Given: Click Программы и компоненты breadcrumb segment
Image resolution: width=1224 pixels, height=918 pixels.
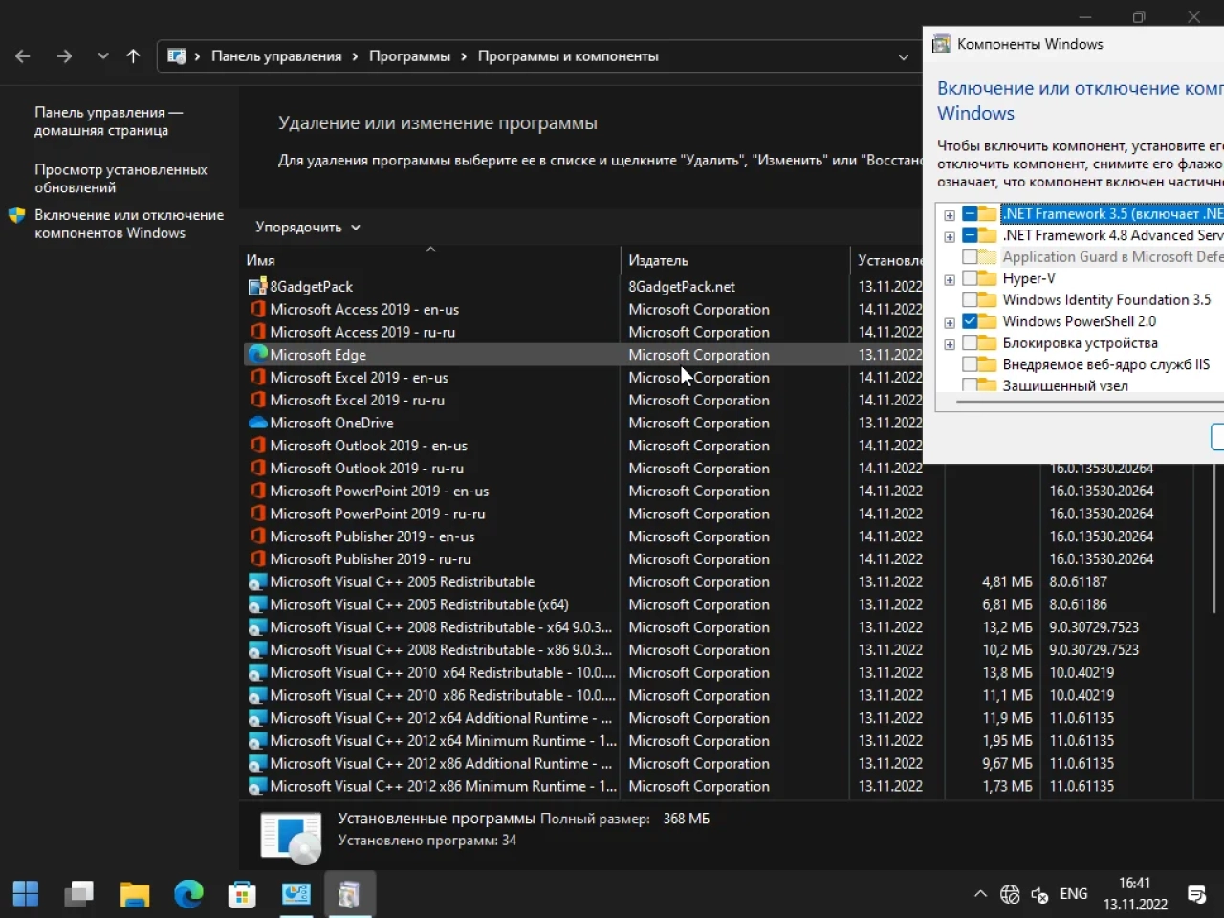Looking at the screenshot, I should 568,56.
